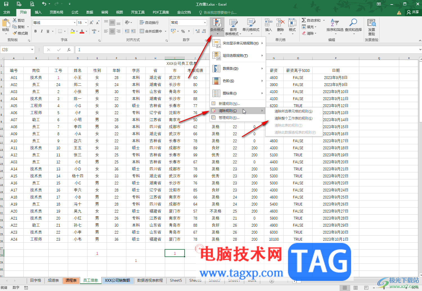
Task: Click the accounting currency format icon
Action: [x=173, y=31]
